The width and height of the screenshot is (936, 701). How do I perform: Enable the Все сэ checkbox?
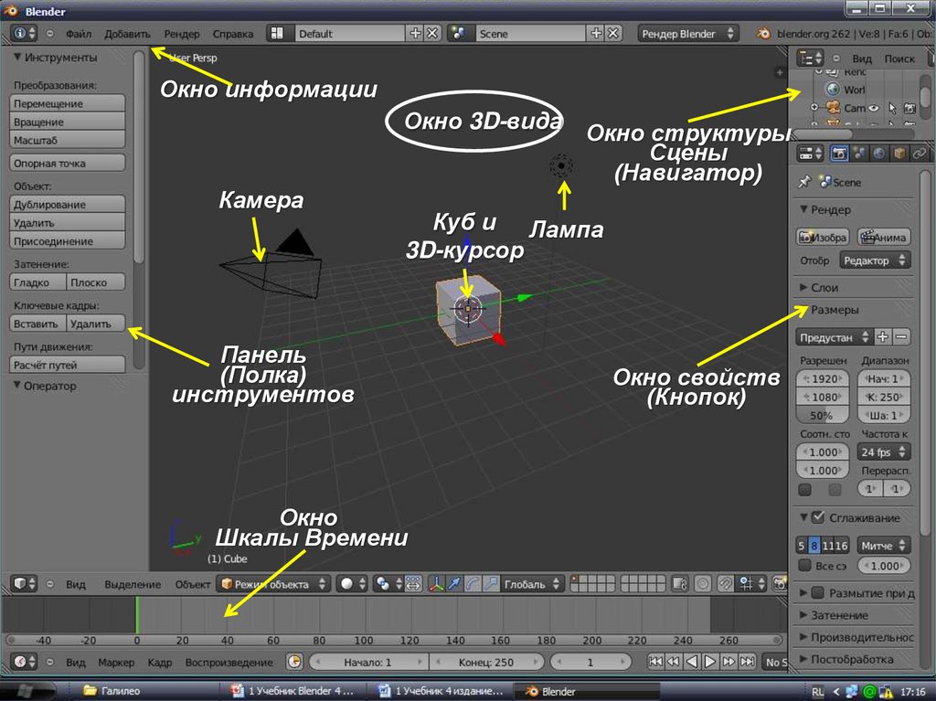pos(804,565)
